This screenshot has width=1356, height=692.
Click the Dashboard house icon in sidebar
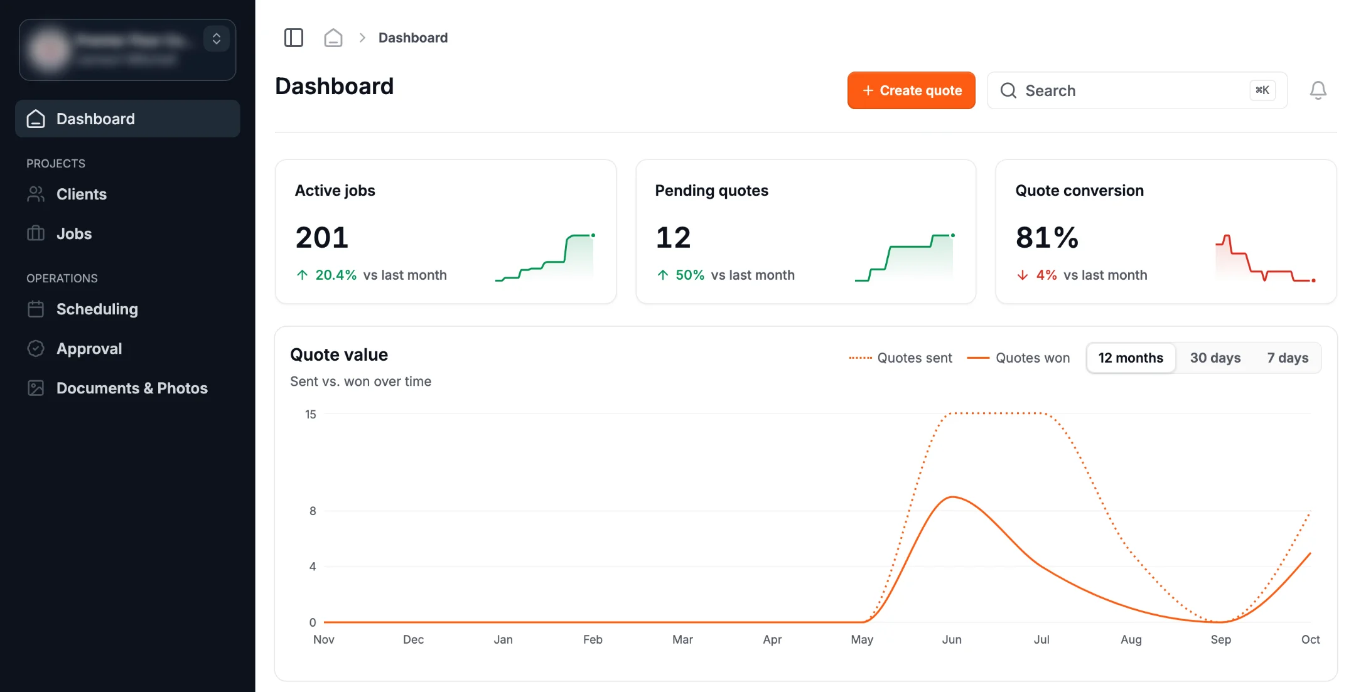click(36, 119)
